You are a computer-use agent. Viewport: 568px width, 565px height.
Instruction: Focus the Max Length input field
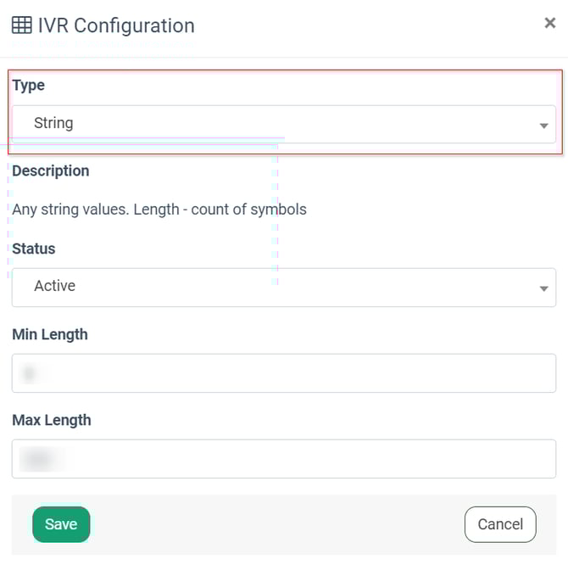point(284,459)
